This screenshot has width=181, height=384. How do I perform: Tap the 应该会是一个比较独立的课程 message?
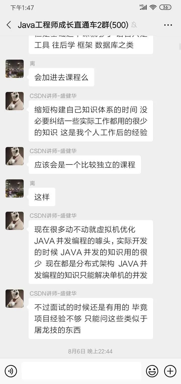(85, 164)
